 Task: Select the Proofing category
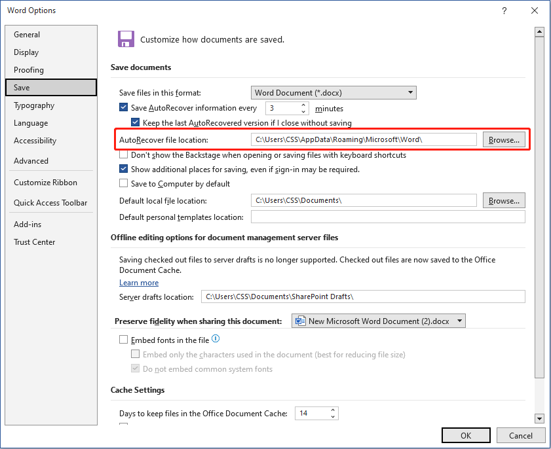51,70
